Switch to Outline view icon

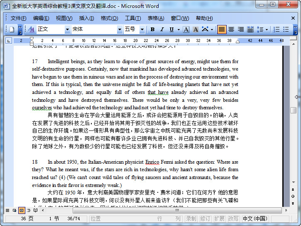click(29, 211)
